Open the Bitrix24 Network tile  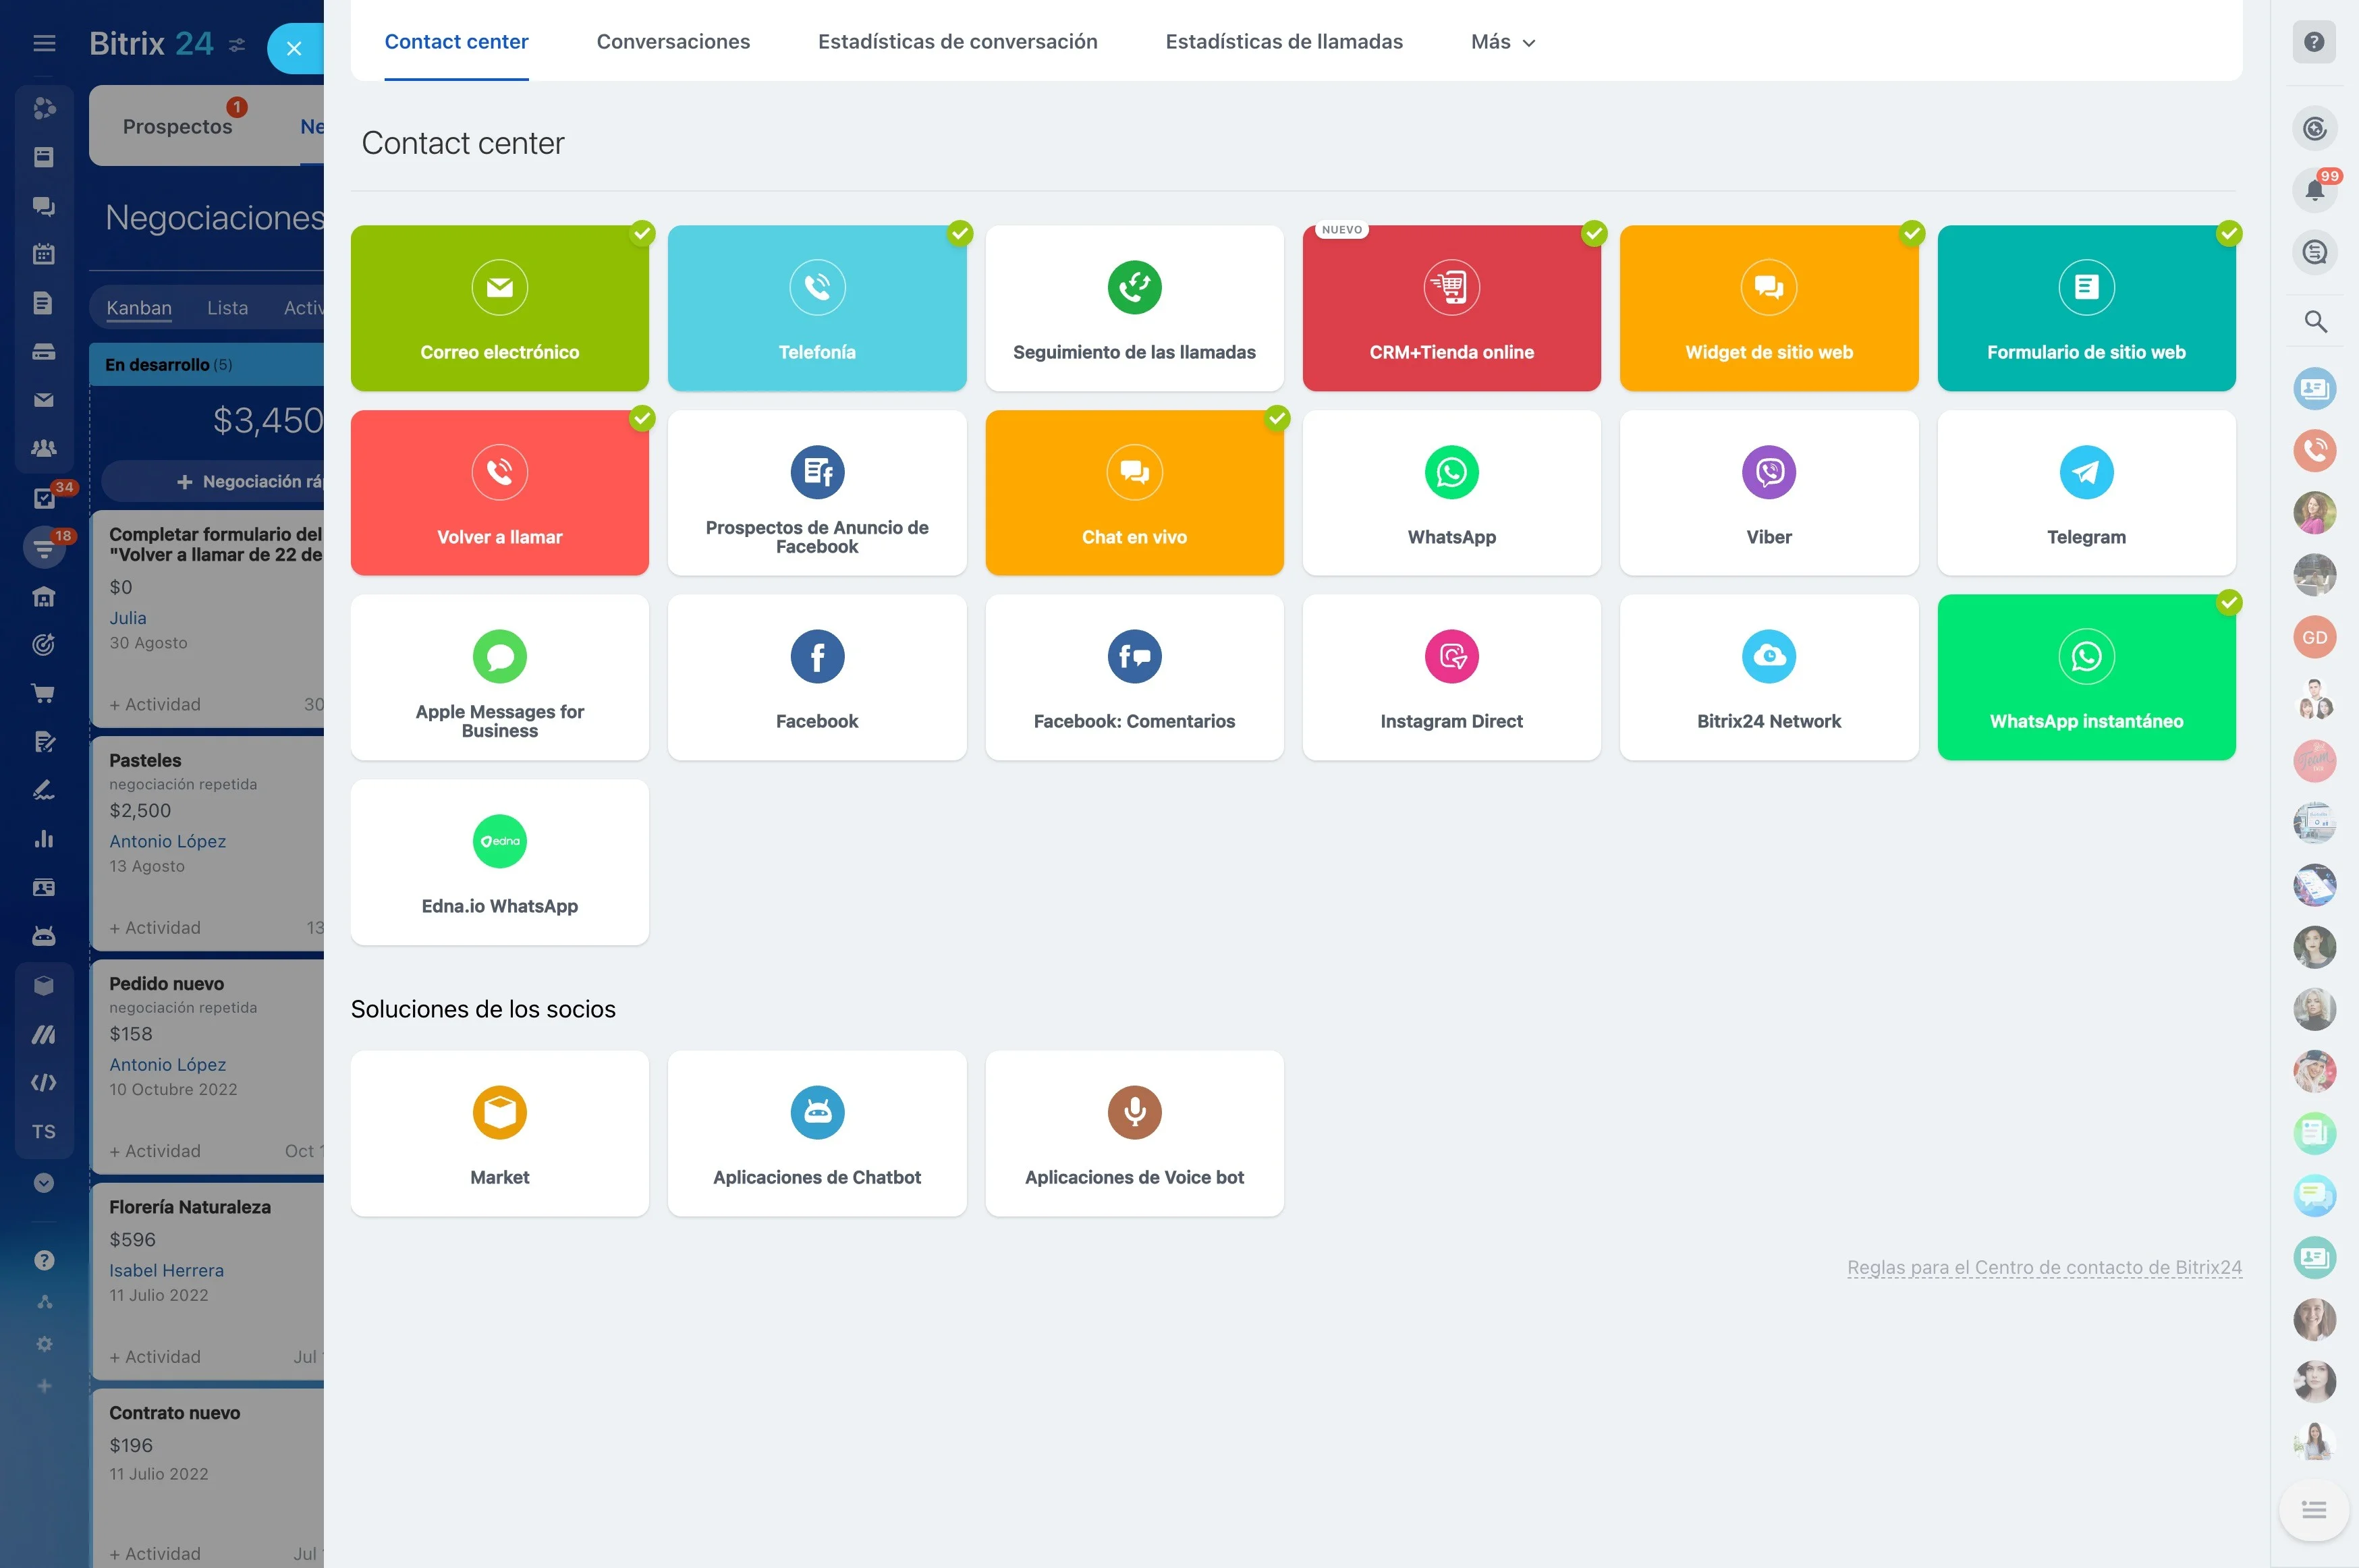(1769, 678)
